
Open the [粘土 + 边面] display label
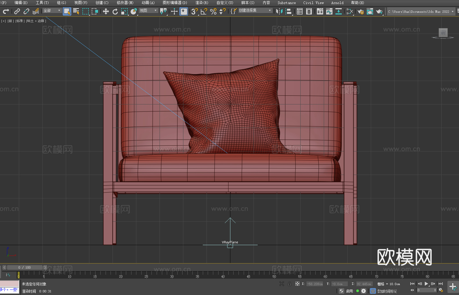36,21
